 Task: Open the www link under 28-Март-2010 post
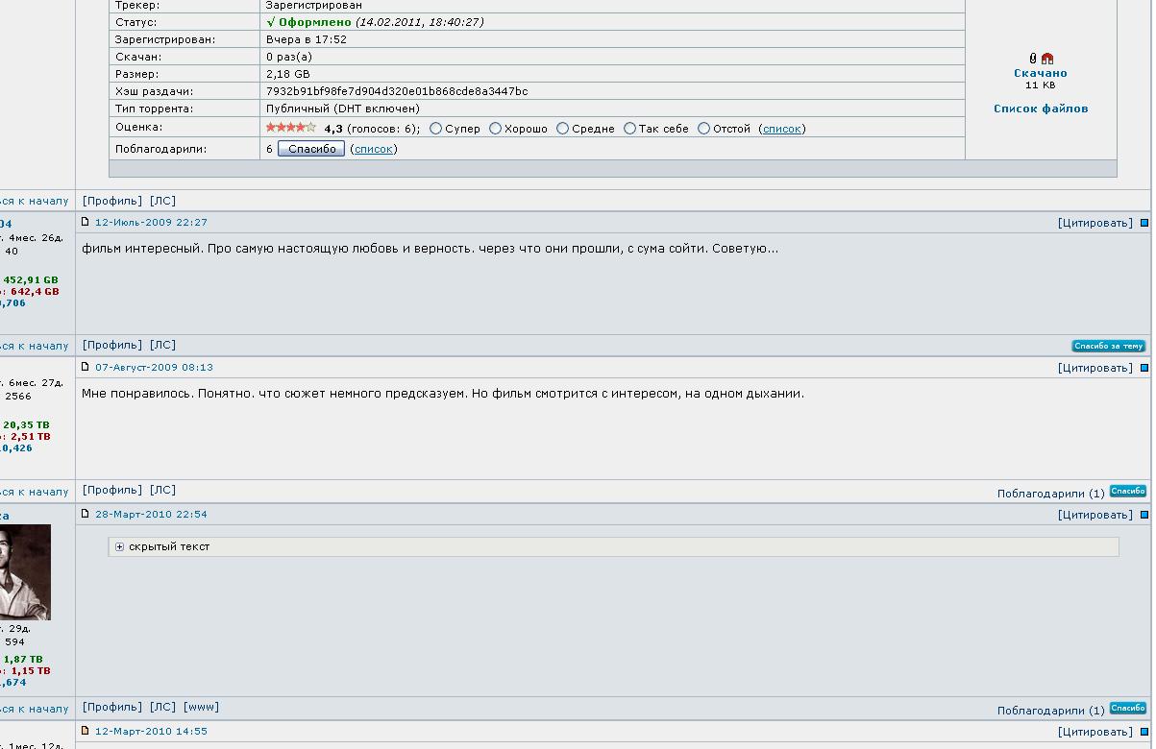coord(202,707)
